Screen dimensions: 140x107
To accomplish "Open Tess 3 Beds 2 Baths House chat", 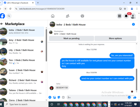I will 22,62.
